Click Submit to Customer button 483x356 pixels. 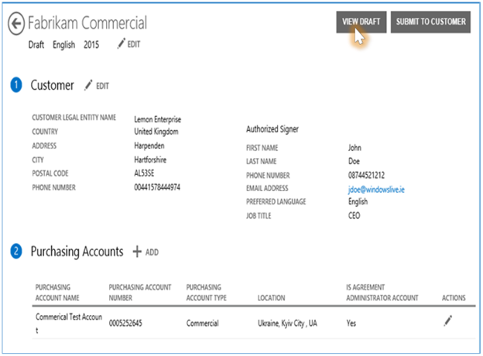tap(430, 22)
